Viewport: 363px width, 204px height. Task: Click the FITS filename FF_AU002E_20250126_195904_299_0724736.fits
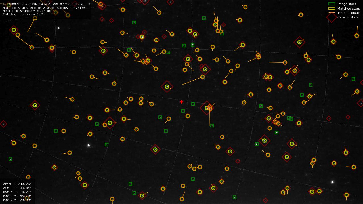[x=43, y=4]
